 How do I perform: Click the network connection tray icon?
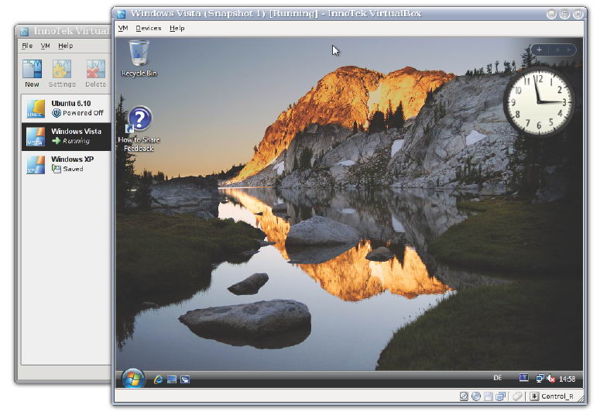[540, 379]
